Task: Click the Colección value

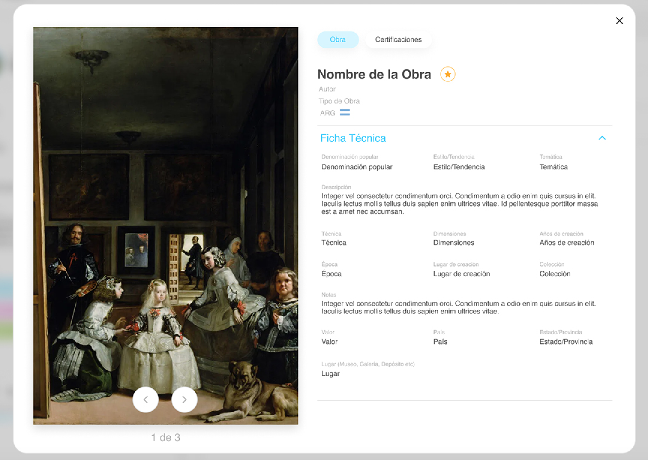Action: 555,274
